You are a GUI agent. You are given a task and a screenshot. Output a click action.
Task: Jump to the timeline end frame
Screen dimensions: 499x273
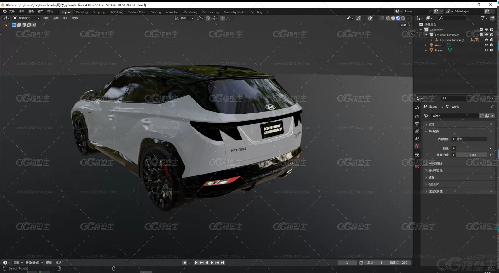pos(222,263)
